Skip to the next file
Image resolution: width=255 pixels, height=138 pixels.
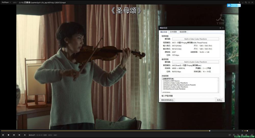19,135
